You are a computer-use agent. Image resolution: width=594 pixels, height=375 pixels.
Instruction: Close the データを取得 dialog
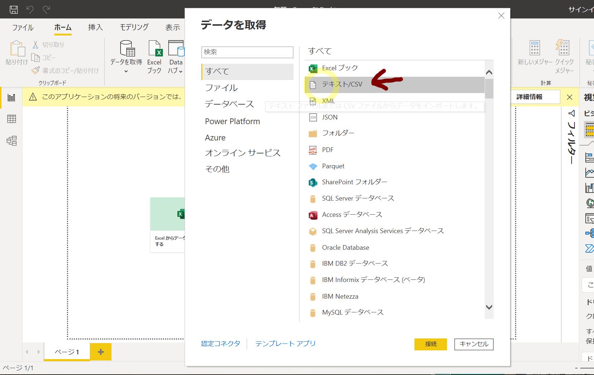click(x=501, y=16)
